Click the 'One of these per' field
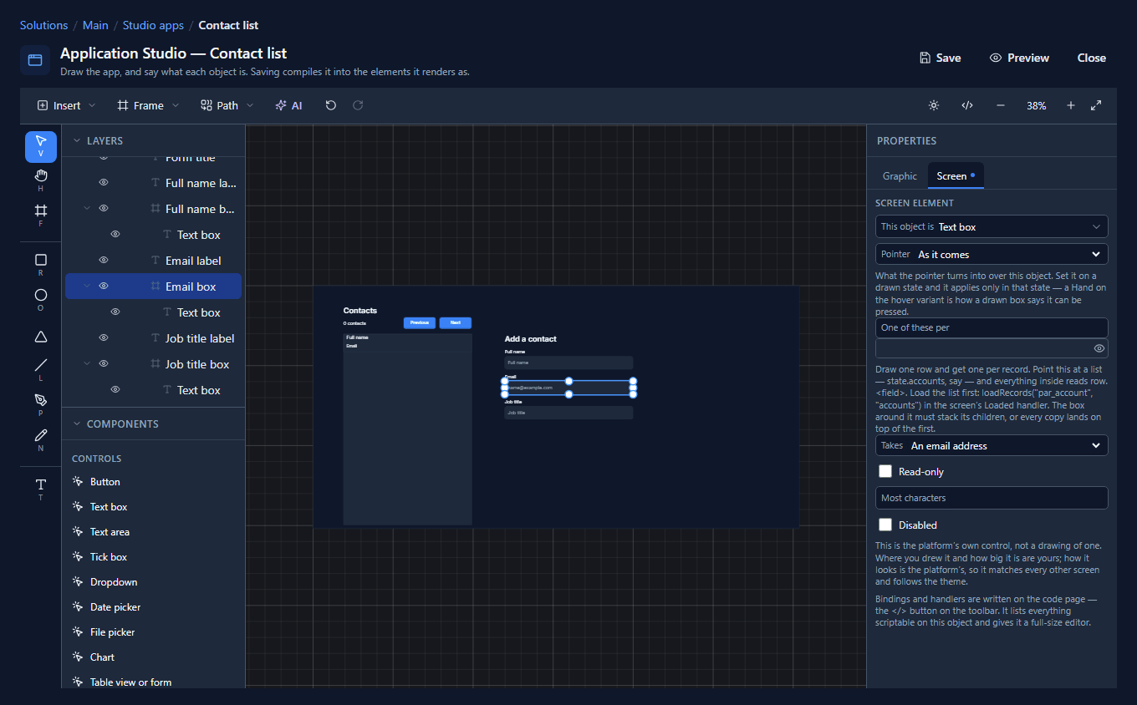1137x705 pixels. (992, 327)
